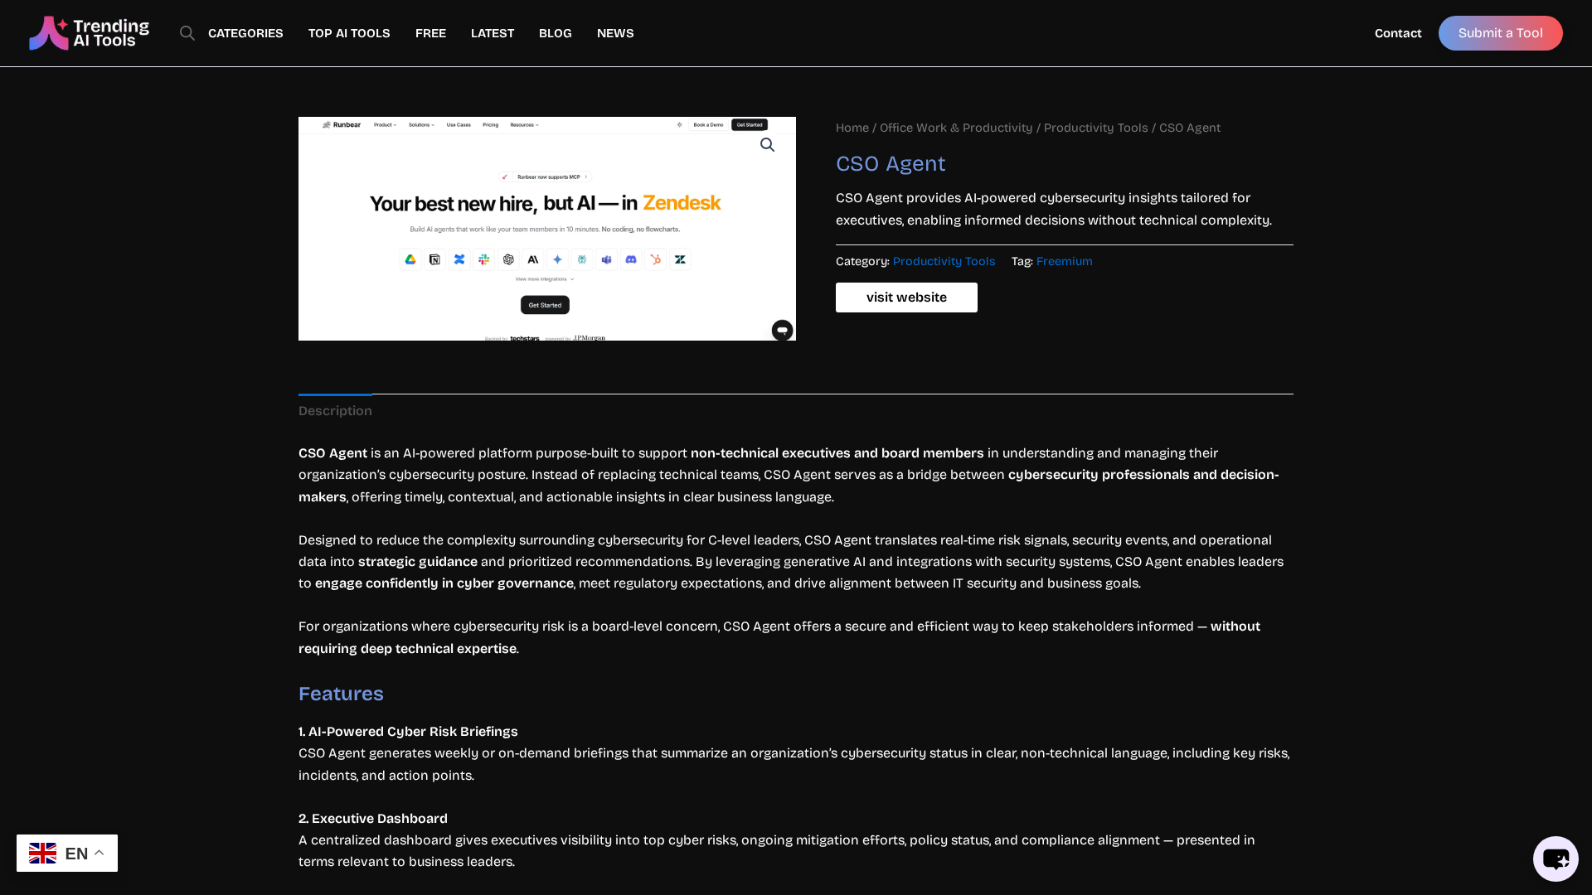
Task: Expand the EN language selector arrow
Action: (x=99, y=853)
